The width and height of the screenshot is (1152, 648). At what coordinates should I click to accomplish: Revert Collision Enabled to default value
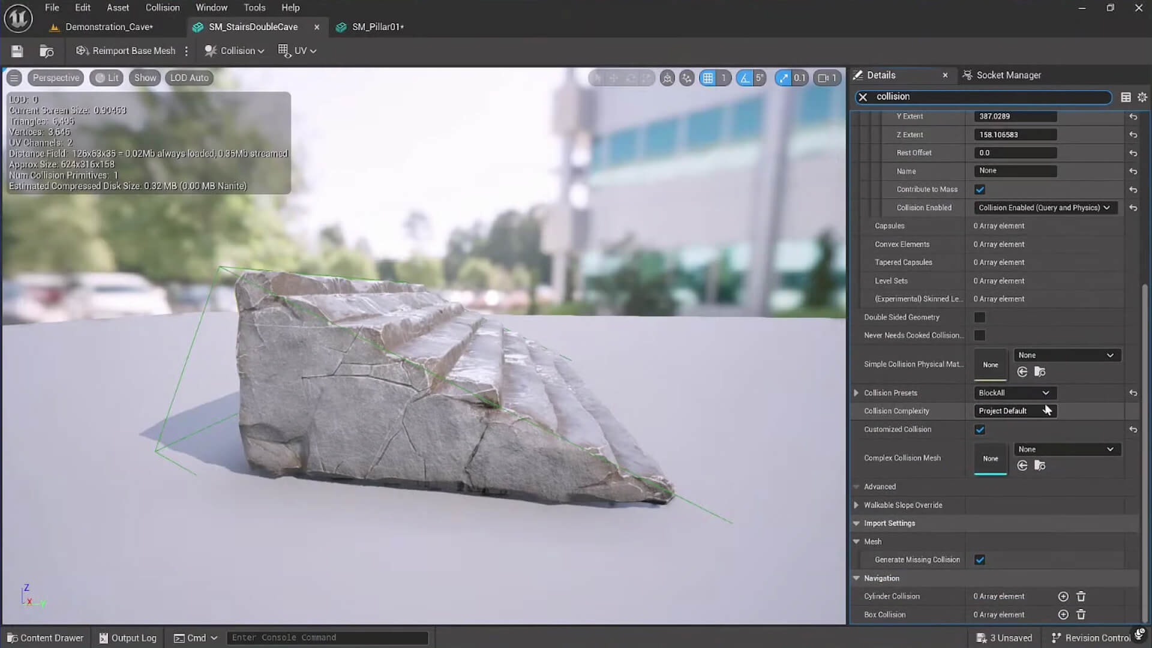coord(1134,208)
